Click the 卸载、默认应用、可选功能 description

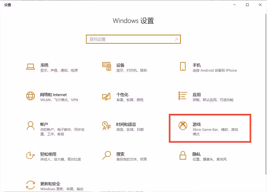click(213, 100)
